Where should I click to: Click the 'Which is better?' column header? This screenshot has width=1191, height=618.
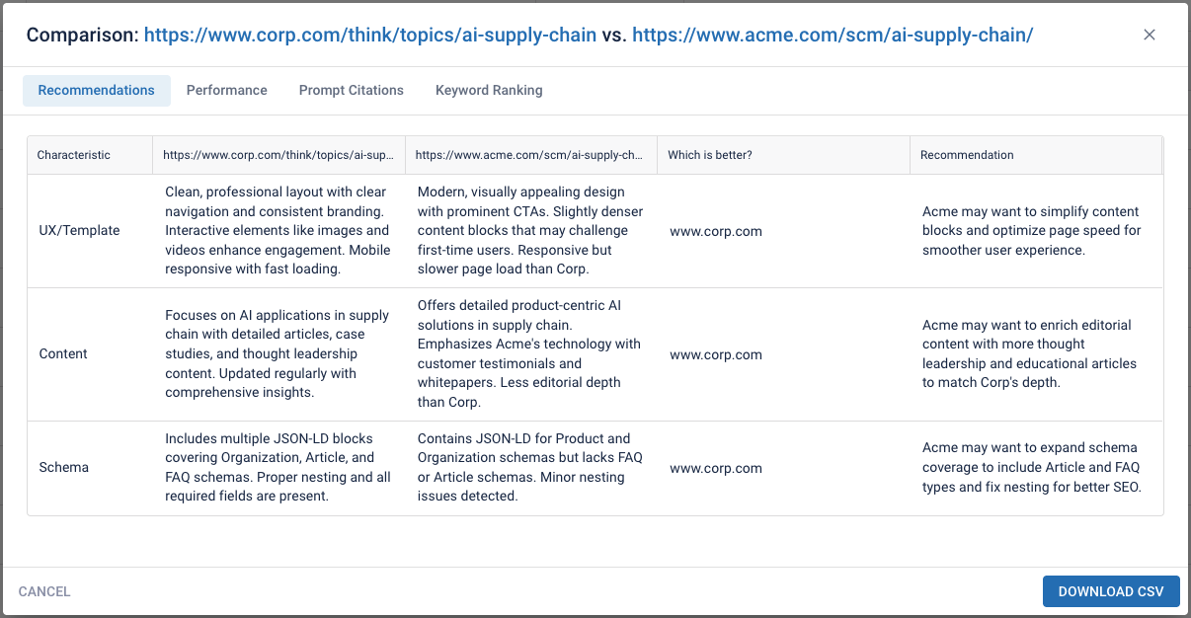click(709, 155)
